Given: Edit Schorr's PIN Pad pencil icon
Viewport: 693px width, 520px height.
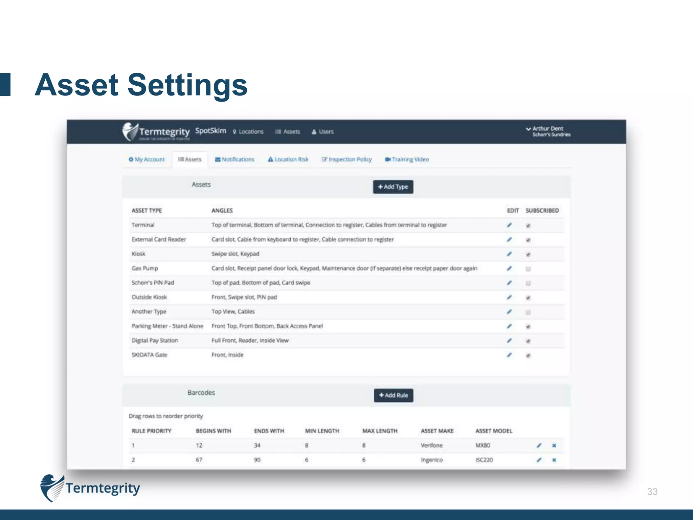Looking at the screenshot, I should tap(509, 283).
